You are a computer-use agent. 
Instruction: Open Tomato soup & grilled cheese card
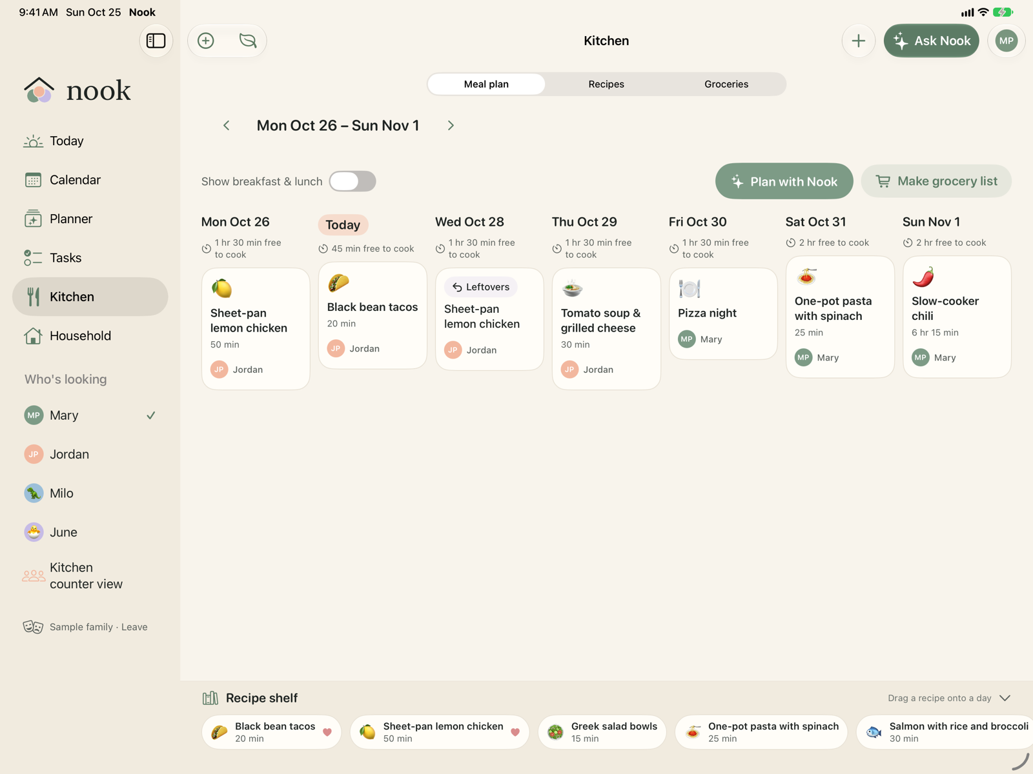[606, 329]
